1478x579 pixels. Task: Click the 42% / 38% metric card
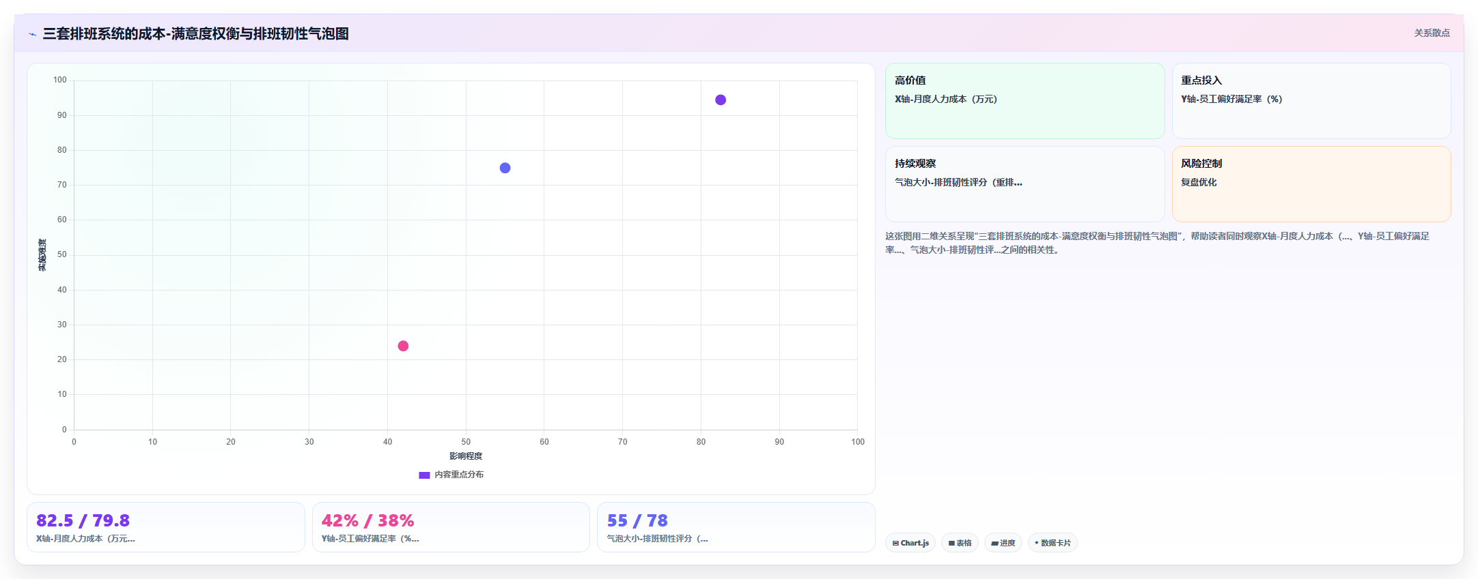point(451,527)
